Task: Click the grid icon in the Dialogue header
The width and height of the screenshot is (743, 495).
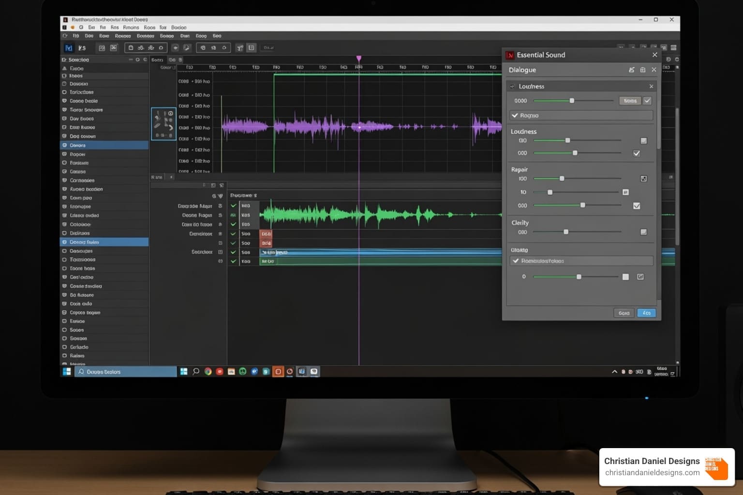Action: coord(642,70)
